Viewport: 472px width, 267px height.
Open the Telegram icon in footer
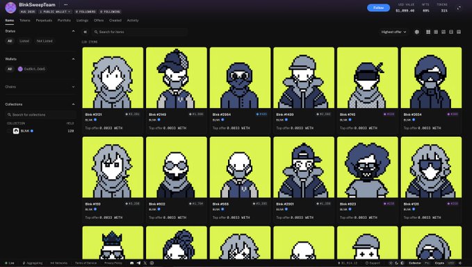(138, 263)
